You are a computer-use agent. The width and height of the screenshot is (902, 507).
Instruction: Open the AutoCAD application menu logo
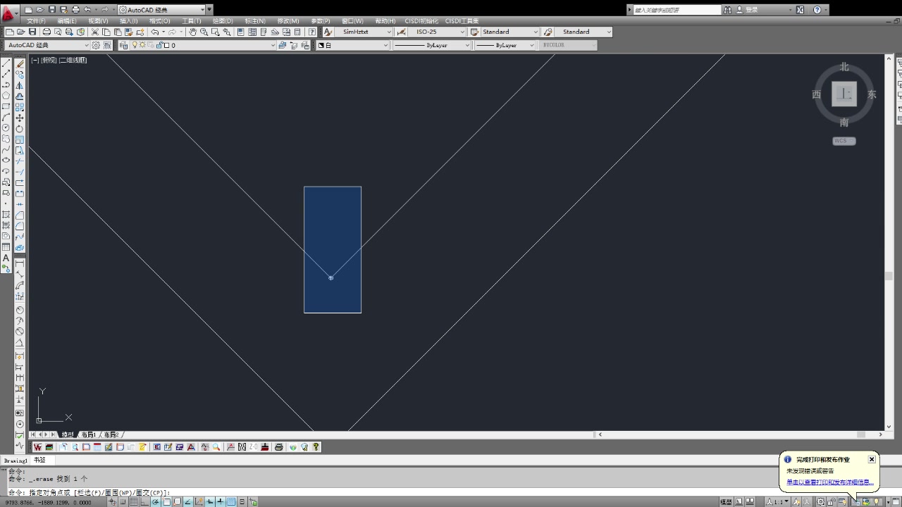[x=10, y=12]
